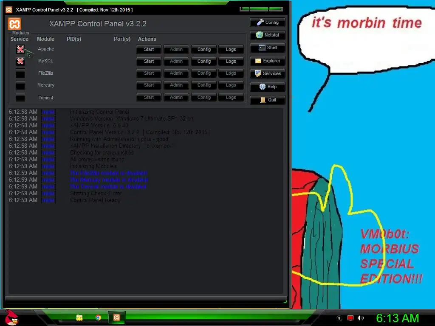The width and height of the screenshot is (435, 326).
Task: Click the FileZilla Start button
Action: pyautogui.click(x=149, y=73)
